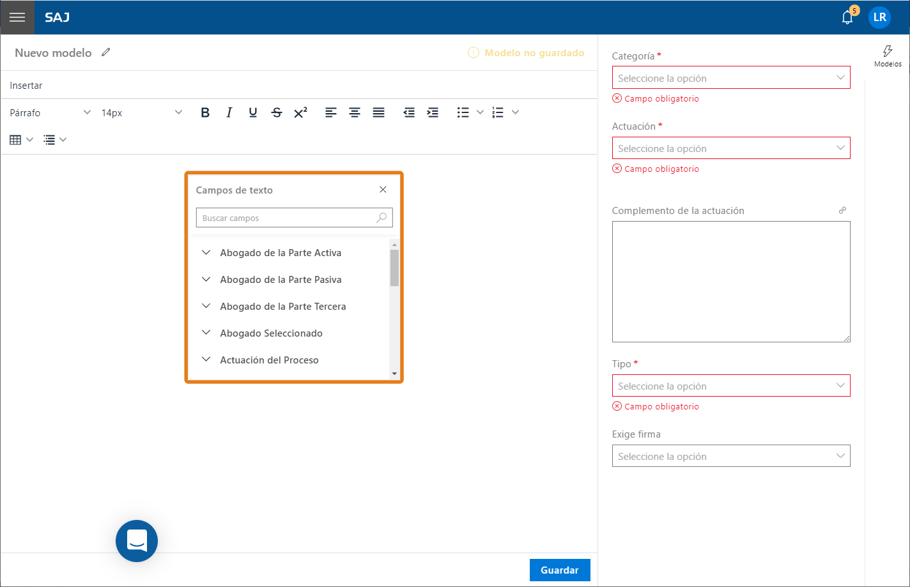Toggle superscript formatting
Screen dimensions: 910x587
coord(300,112)
